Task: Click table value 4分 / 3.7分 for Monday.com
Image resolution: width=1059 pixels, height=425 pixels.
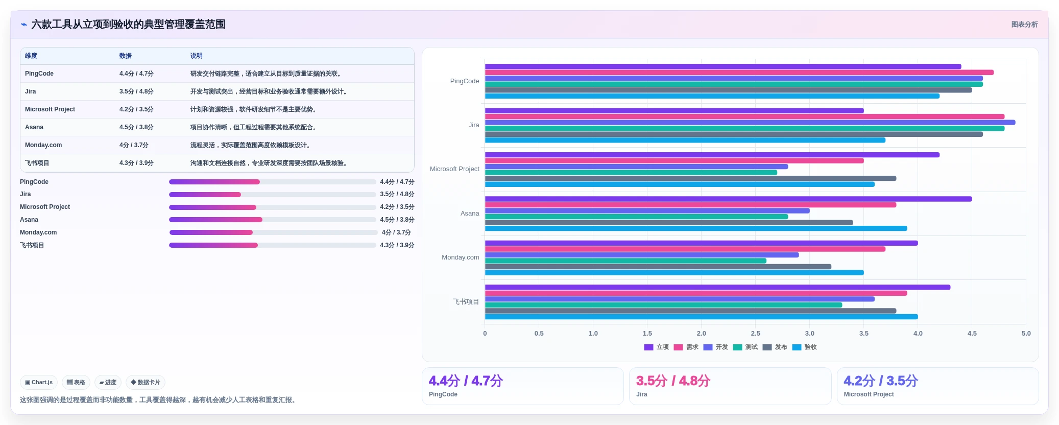Action: pos(134,145)
